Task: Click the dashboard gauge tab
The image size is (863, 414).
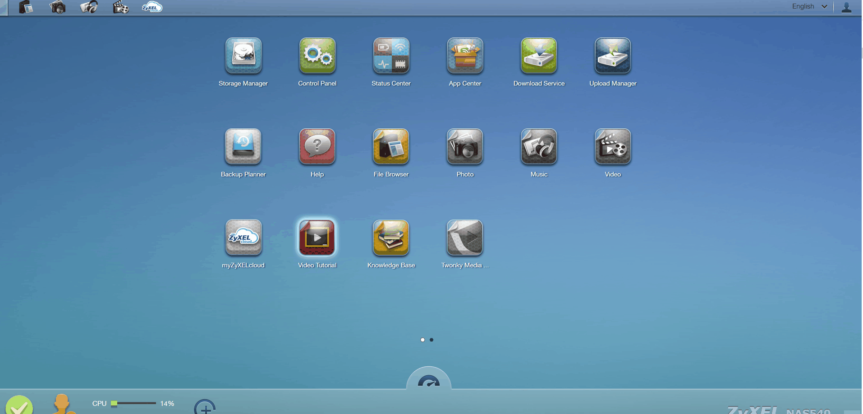Action: [429, 379]
